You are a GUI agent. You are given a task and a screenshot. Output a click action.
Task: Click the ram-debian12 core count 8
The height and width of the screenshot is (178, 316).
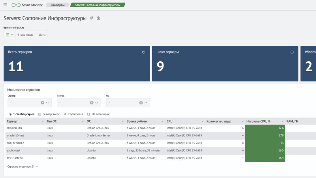tap(243, 143)
